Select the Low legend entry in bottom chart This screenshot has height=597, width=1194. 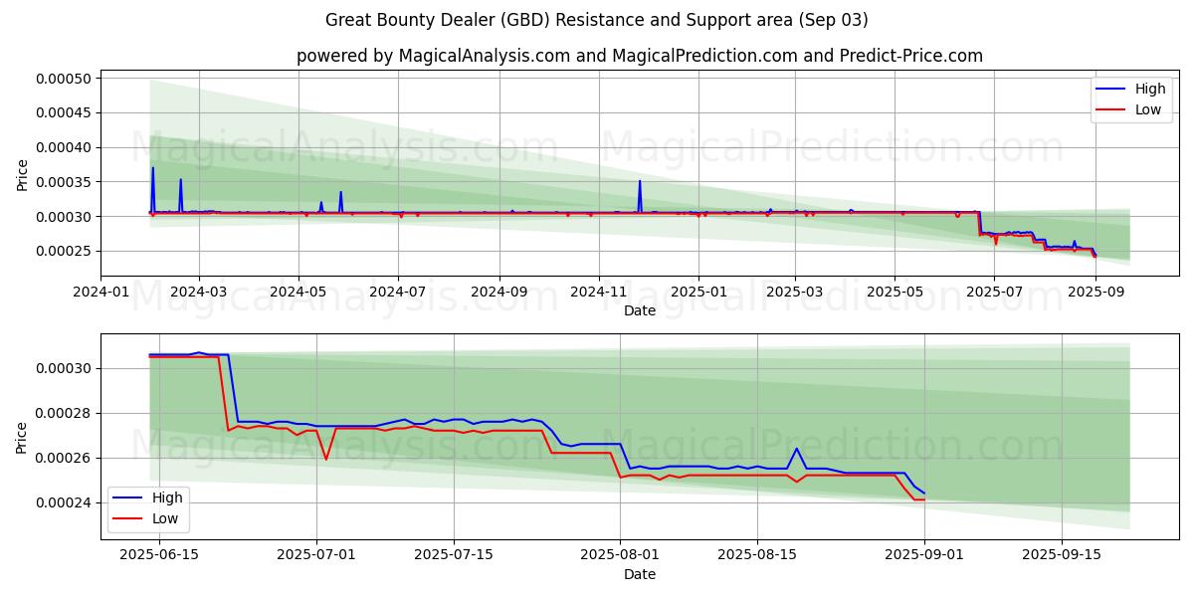pyautogui.click(x=164, y=518)
